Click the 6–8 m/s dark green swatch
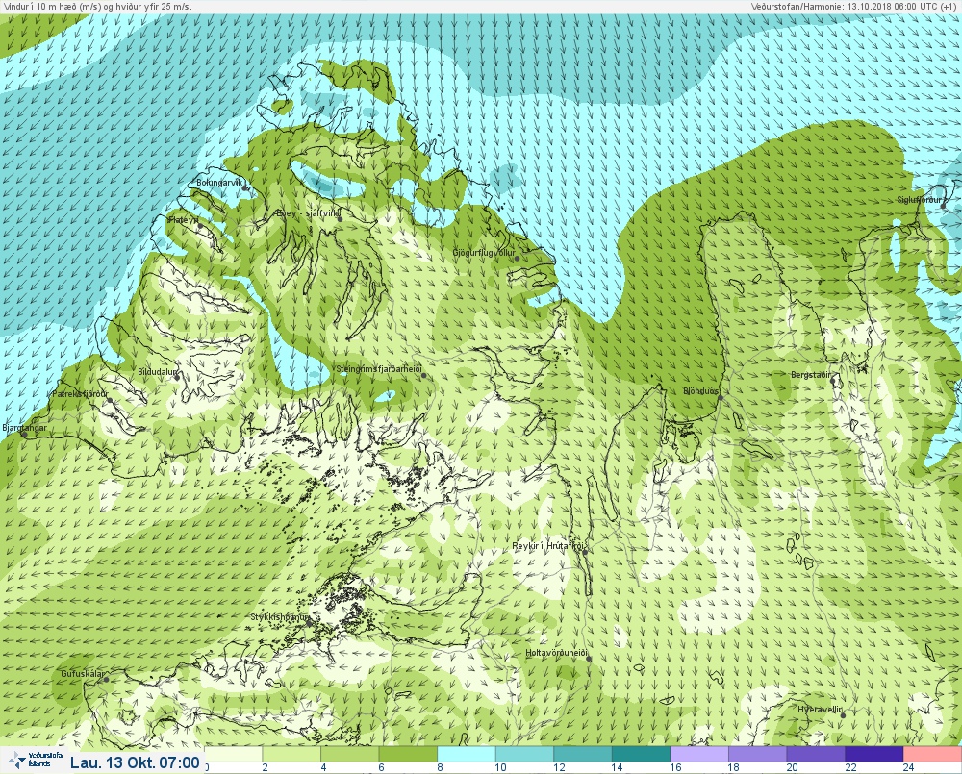 (408, 754)
